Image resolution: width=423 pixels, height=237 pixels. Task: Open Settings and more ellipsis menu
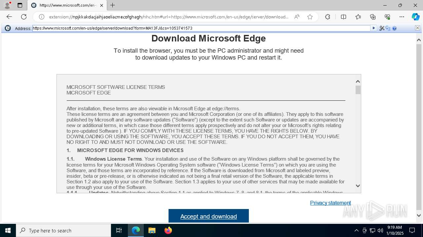pos(402,17)
